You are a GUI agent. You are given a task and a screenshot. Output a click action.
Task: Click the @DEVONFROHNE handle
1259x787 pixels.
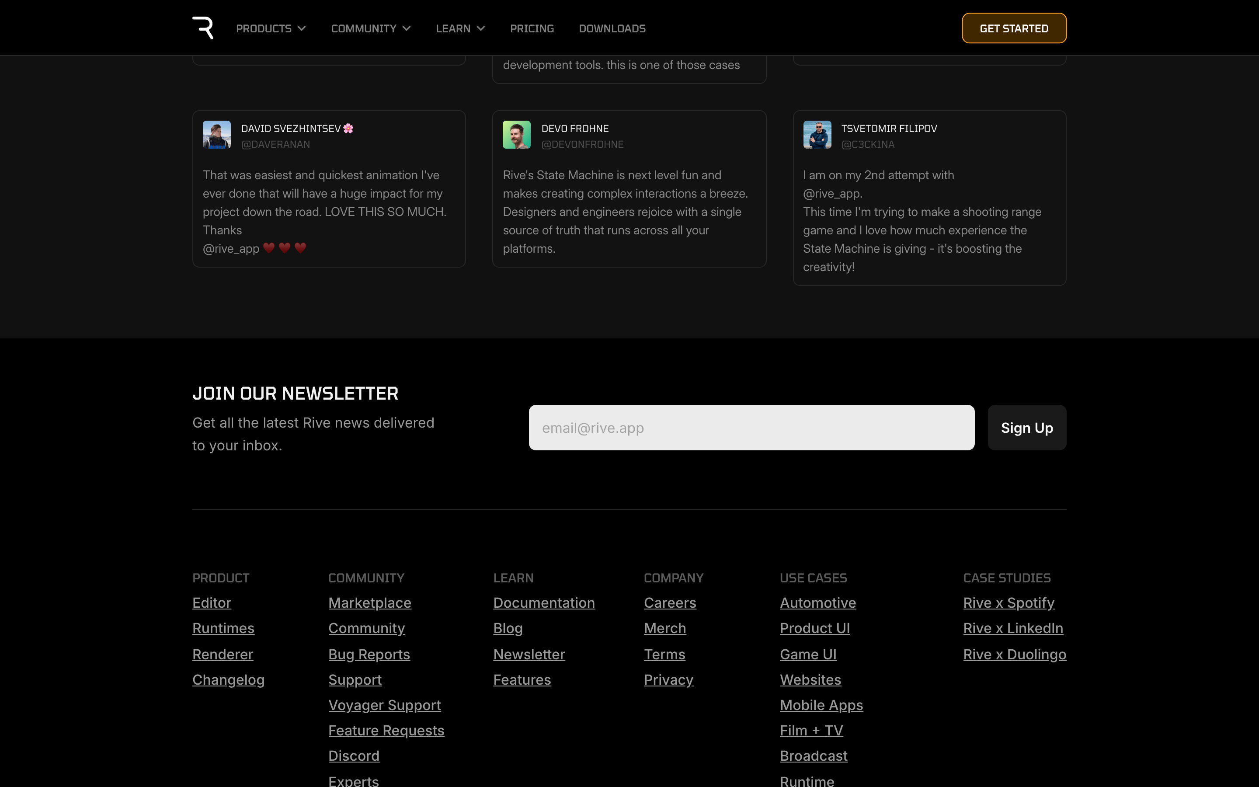pos(582,144)
